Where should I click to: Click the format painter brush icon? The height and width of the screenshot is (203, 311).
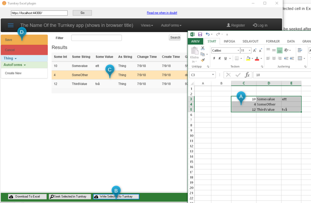click(203, 60)
